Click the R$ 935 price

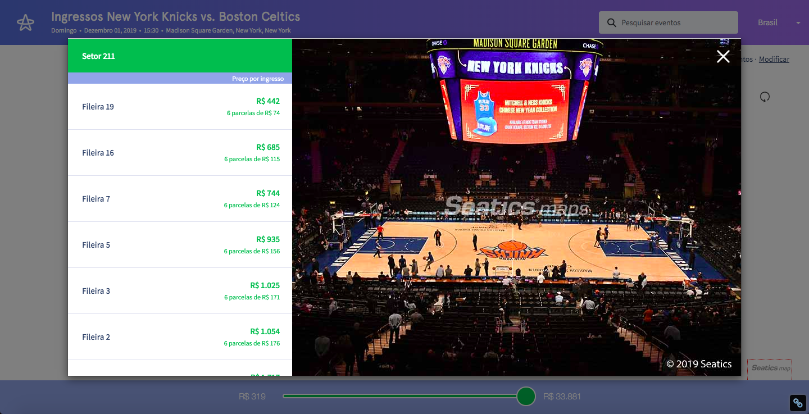[268, 239]
